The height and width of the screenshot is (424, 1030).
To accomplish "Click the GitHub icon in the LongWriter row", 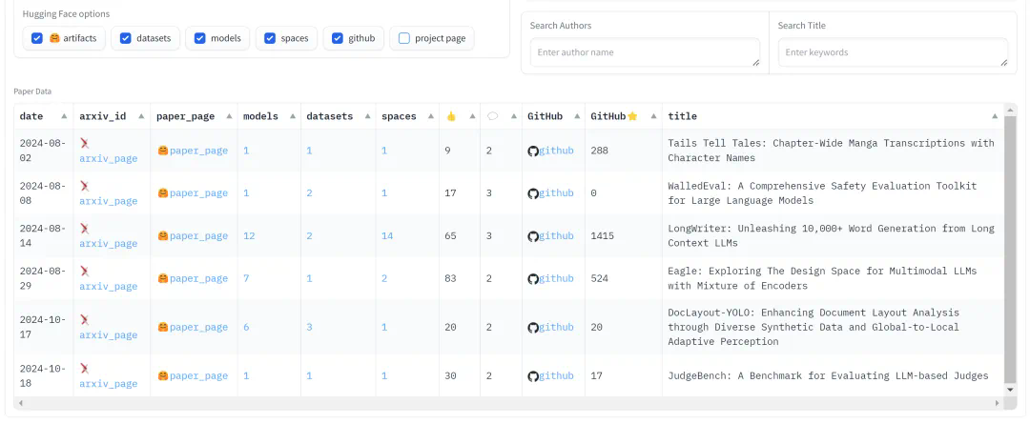I will [533, 236].
